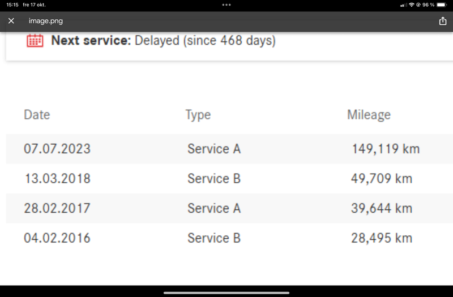Click the 39,644 km mileage value
Screen dimensions: 453x297
[382, 208]
